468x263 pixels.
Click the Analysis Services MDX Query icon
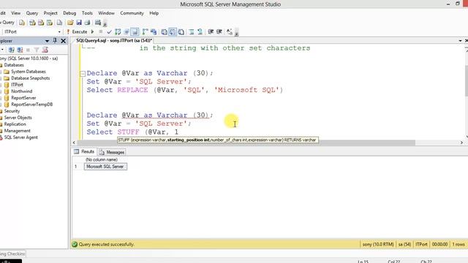[x=32, y=23]
